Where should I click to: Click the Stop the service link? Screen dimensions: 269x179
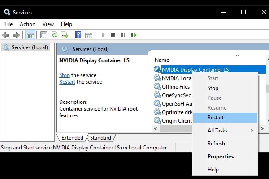click(64, 75)
